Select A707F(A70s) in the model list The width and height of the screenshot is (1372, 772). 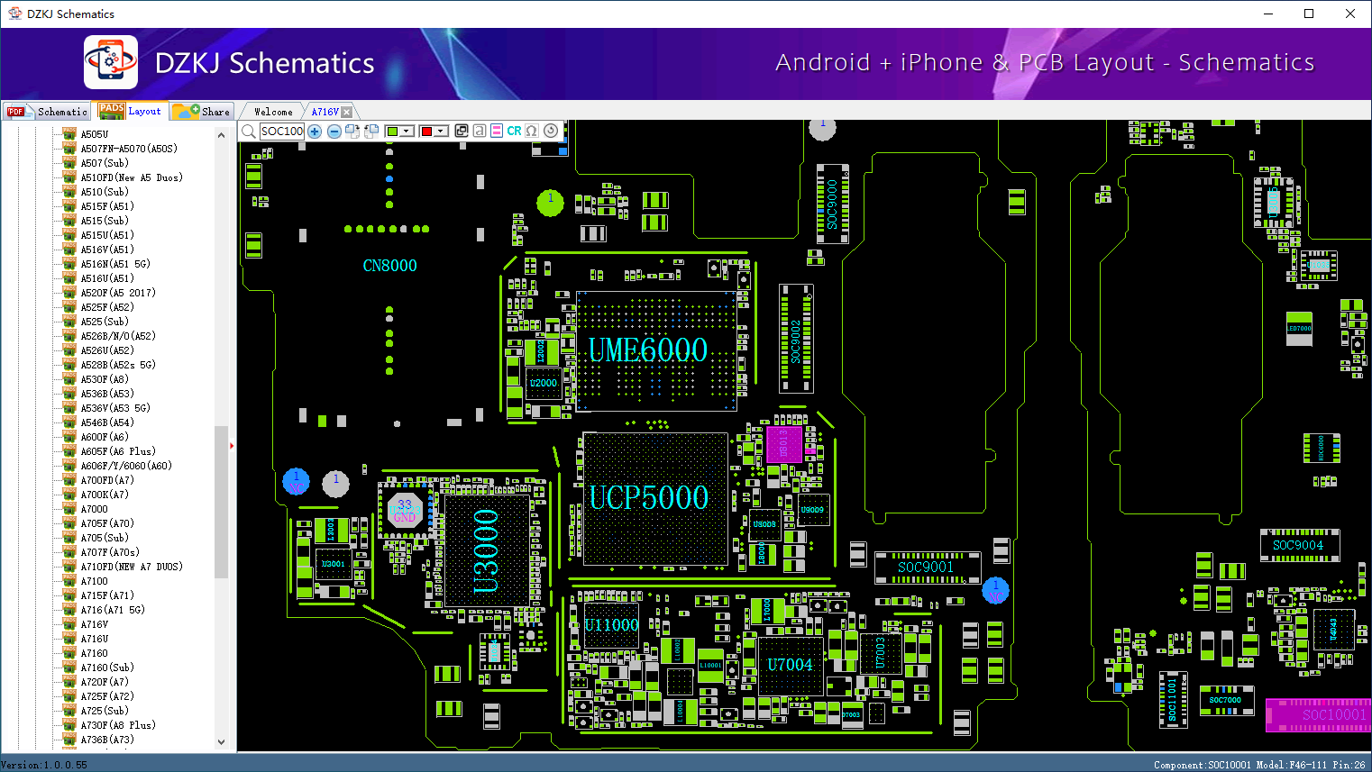pyautogui.click(x=110, y=552)
